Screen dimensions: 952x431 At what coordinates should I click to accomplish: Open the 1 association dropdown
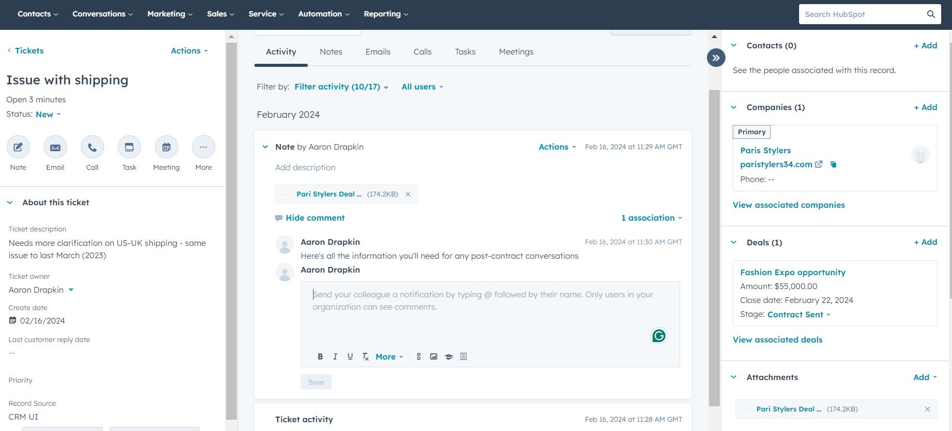point(651,218)
